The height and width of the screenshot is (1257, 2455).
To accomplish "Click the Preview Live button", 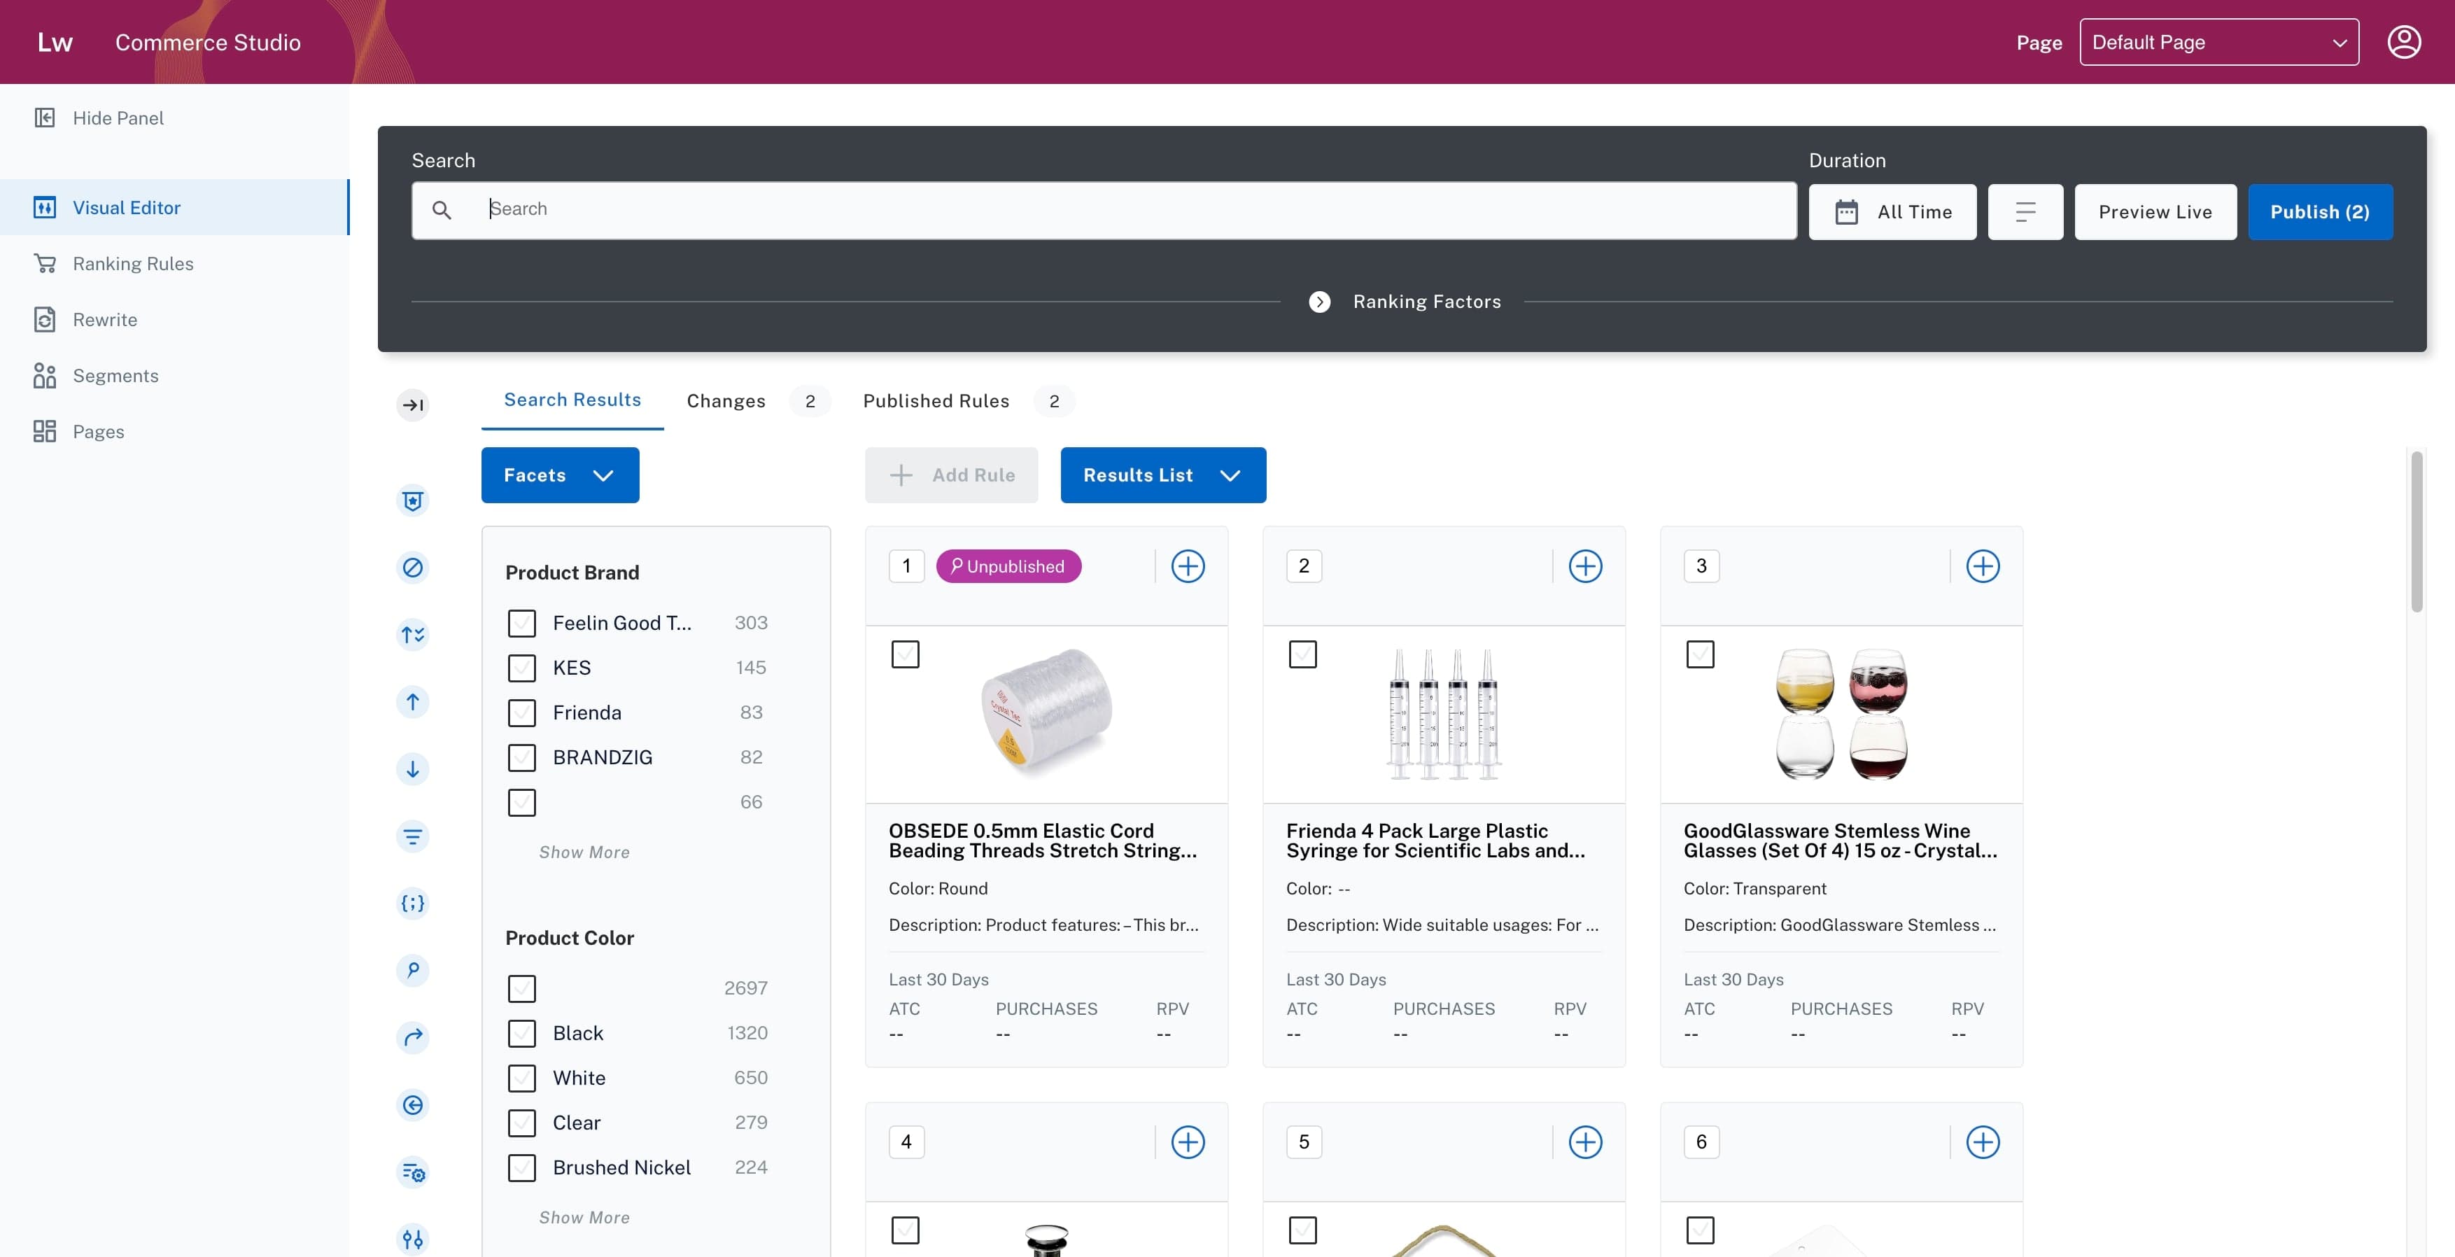I will click(2155, 211).
